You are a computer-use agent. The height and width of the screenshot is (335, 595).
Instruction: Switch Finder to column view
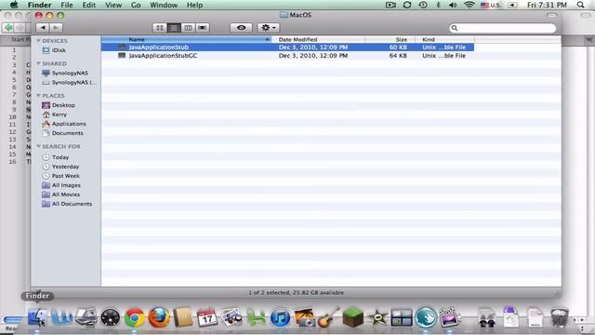pyautogui.click(x=188, y=28)
